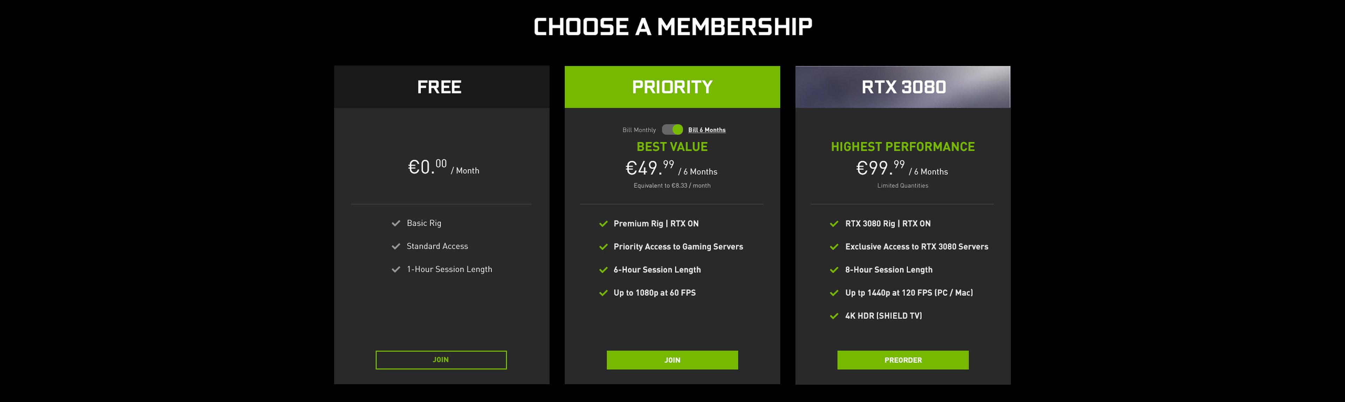
Task: Click the checkmark beside Up to 1080p at 60 FPS
Action: (x=604, y=293)
